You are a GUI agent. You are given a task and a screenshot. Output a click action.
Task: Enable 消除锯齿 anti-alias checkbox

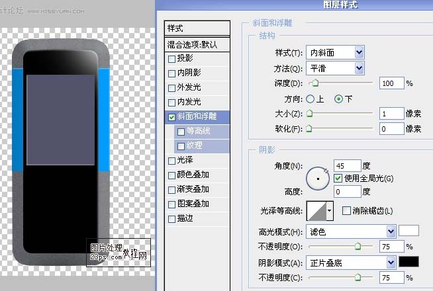click(346, 211)
